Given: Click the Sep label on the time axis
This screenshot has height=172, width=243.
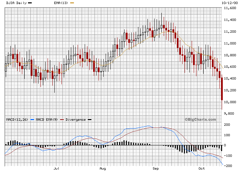Looking at the screenshot, I should click(156, 168).
